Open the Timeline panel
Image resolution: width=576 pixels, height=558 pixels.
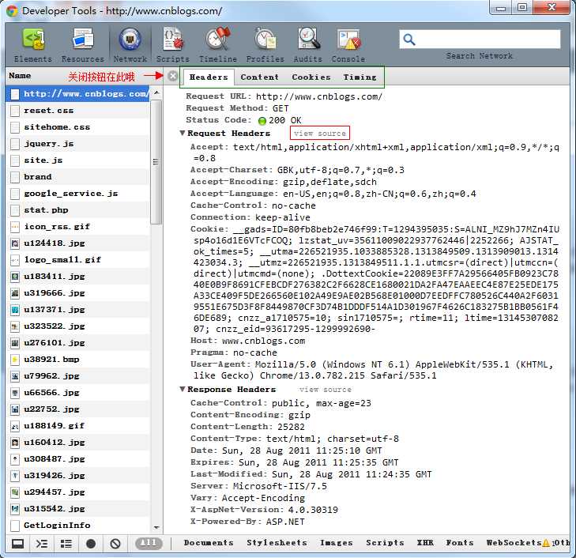point(218,45)
